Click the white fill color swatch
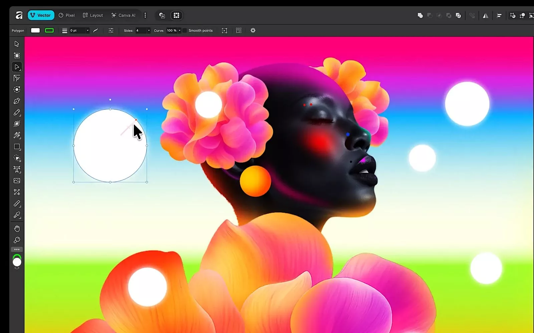Viewport: 534px width, 333px height. (x=35, y=30)
